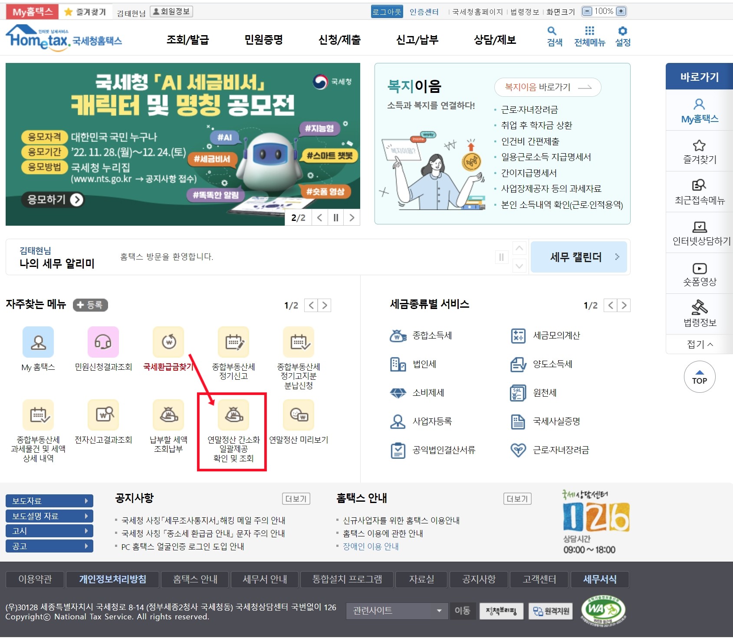733x638 pixels.
Task: Click the 국세사실증명 document icon
Action: coord(518,421)
